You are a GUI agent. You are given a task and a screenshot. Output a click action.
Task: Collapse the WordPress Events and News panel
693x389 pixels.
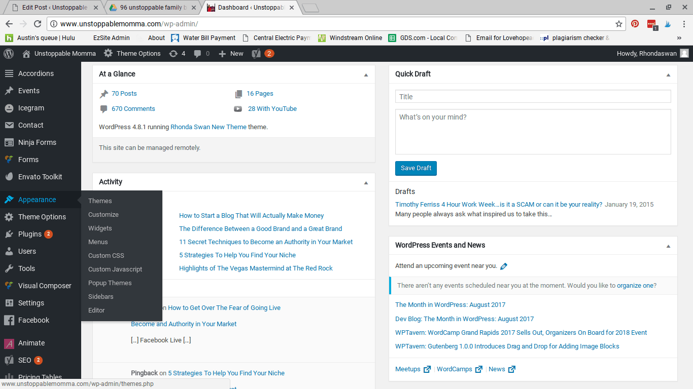668,246
